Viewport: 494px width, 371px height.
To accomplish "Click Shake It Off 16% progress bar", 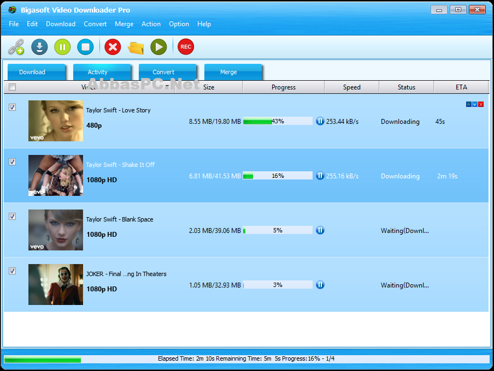I will 278,176.
